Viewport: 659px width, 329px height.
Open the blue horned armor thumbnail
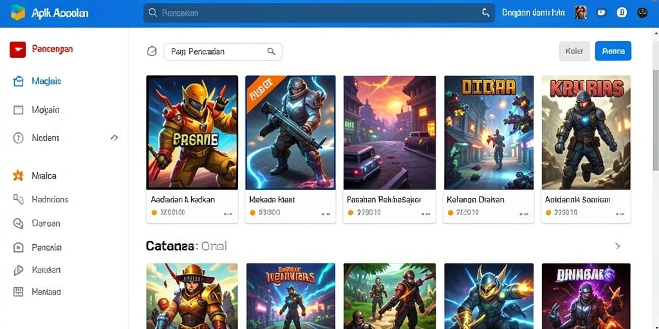pos(489,296)
